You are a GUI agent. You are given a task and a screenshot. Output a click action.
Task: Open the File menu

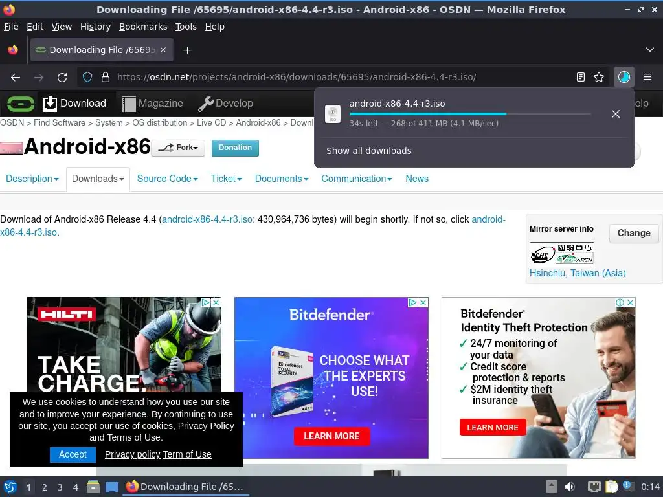pyautogui.click(x=11, y=27)
